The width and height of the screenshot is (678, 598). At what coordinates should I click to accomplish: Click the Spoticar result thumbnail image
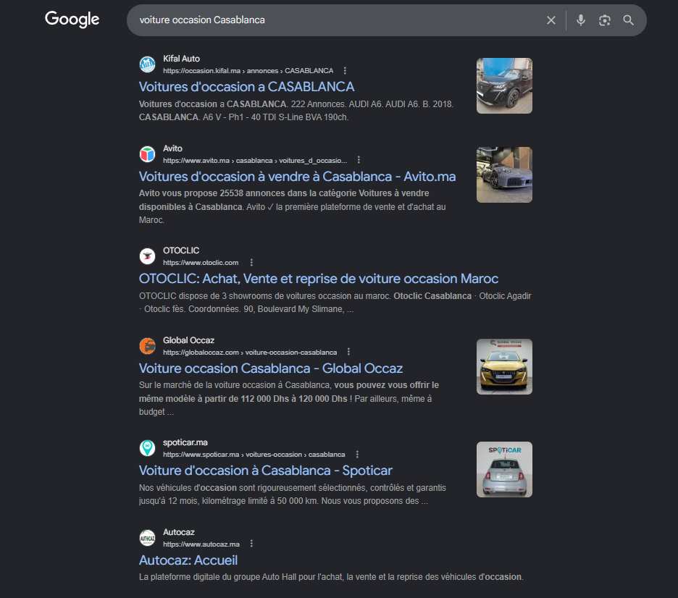[504, 469]
